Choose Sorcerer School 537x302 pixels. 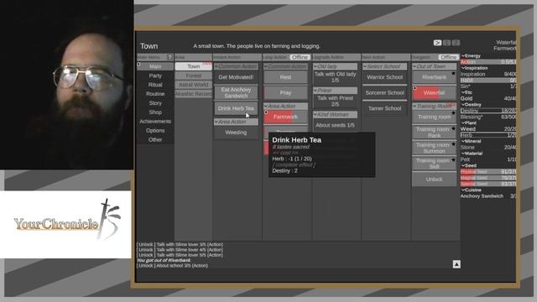point(384,93)
